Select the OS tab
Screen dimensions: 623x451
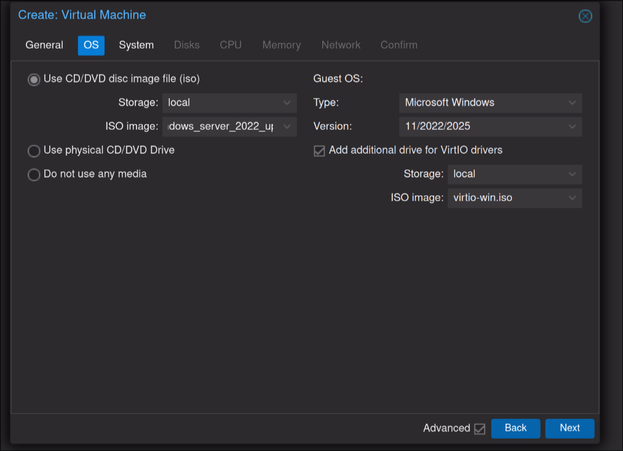(91, 45)
